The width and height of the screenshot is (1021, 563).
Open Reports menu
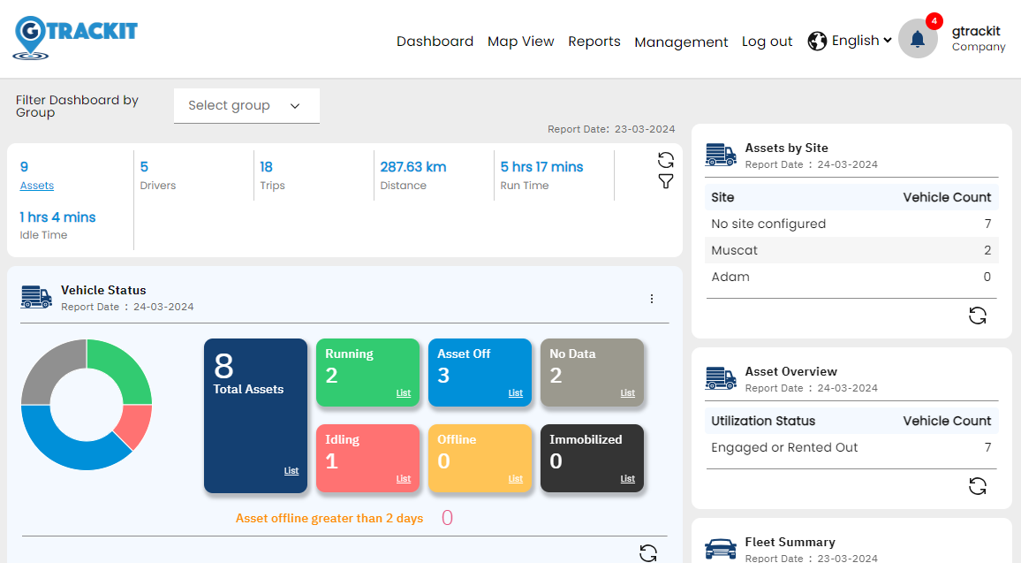click(594, 41)
